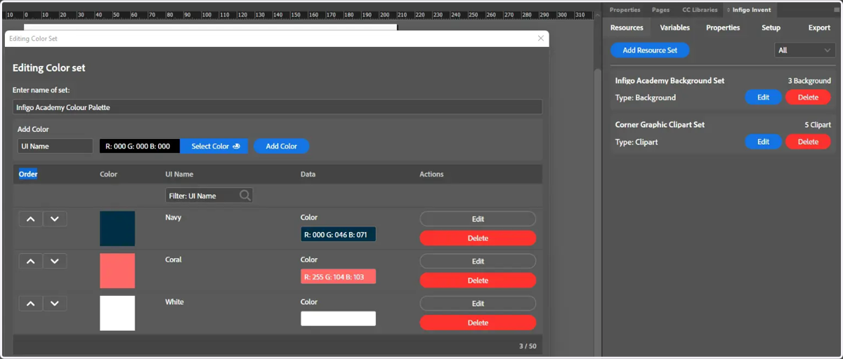Click the Filter: UI Name field
Screen dimensions: 843x359
tap(209, 196)
